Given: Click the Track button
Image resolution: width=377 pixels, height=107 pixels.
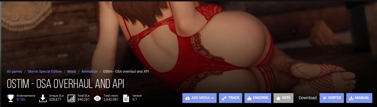Looking at the screenshot, I should [x=231, y=98].
